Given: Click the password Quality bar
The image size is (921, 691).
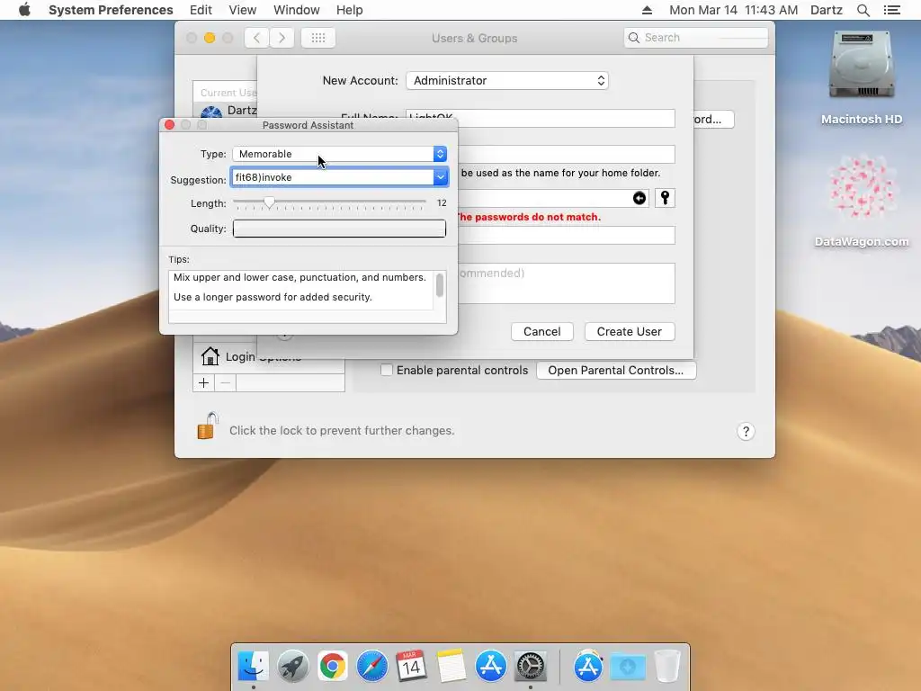Looking at the screenshot, I should (x=339, y=229).
